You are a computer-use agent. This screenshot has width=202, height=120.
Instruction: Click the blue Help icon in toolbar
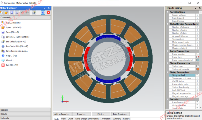(x=43, y=13)
